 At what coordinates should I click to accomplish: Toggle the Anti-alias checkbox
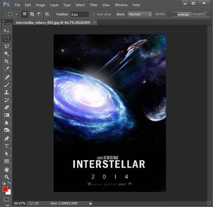tap(94, 14)
